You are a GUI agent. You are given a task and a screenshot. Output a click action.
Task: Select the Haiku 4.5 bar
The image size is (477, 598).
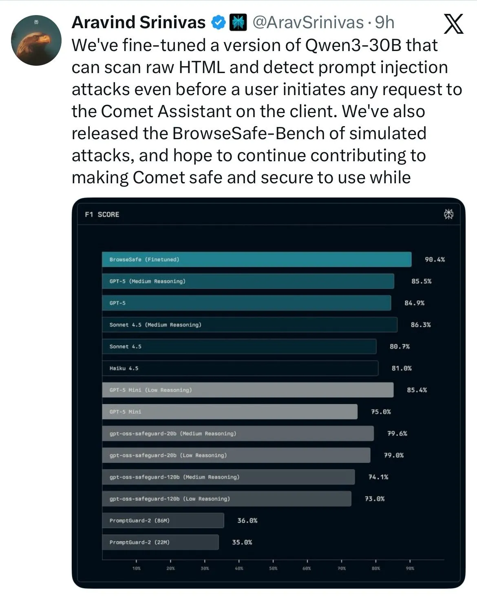tap(240, 368)
